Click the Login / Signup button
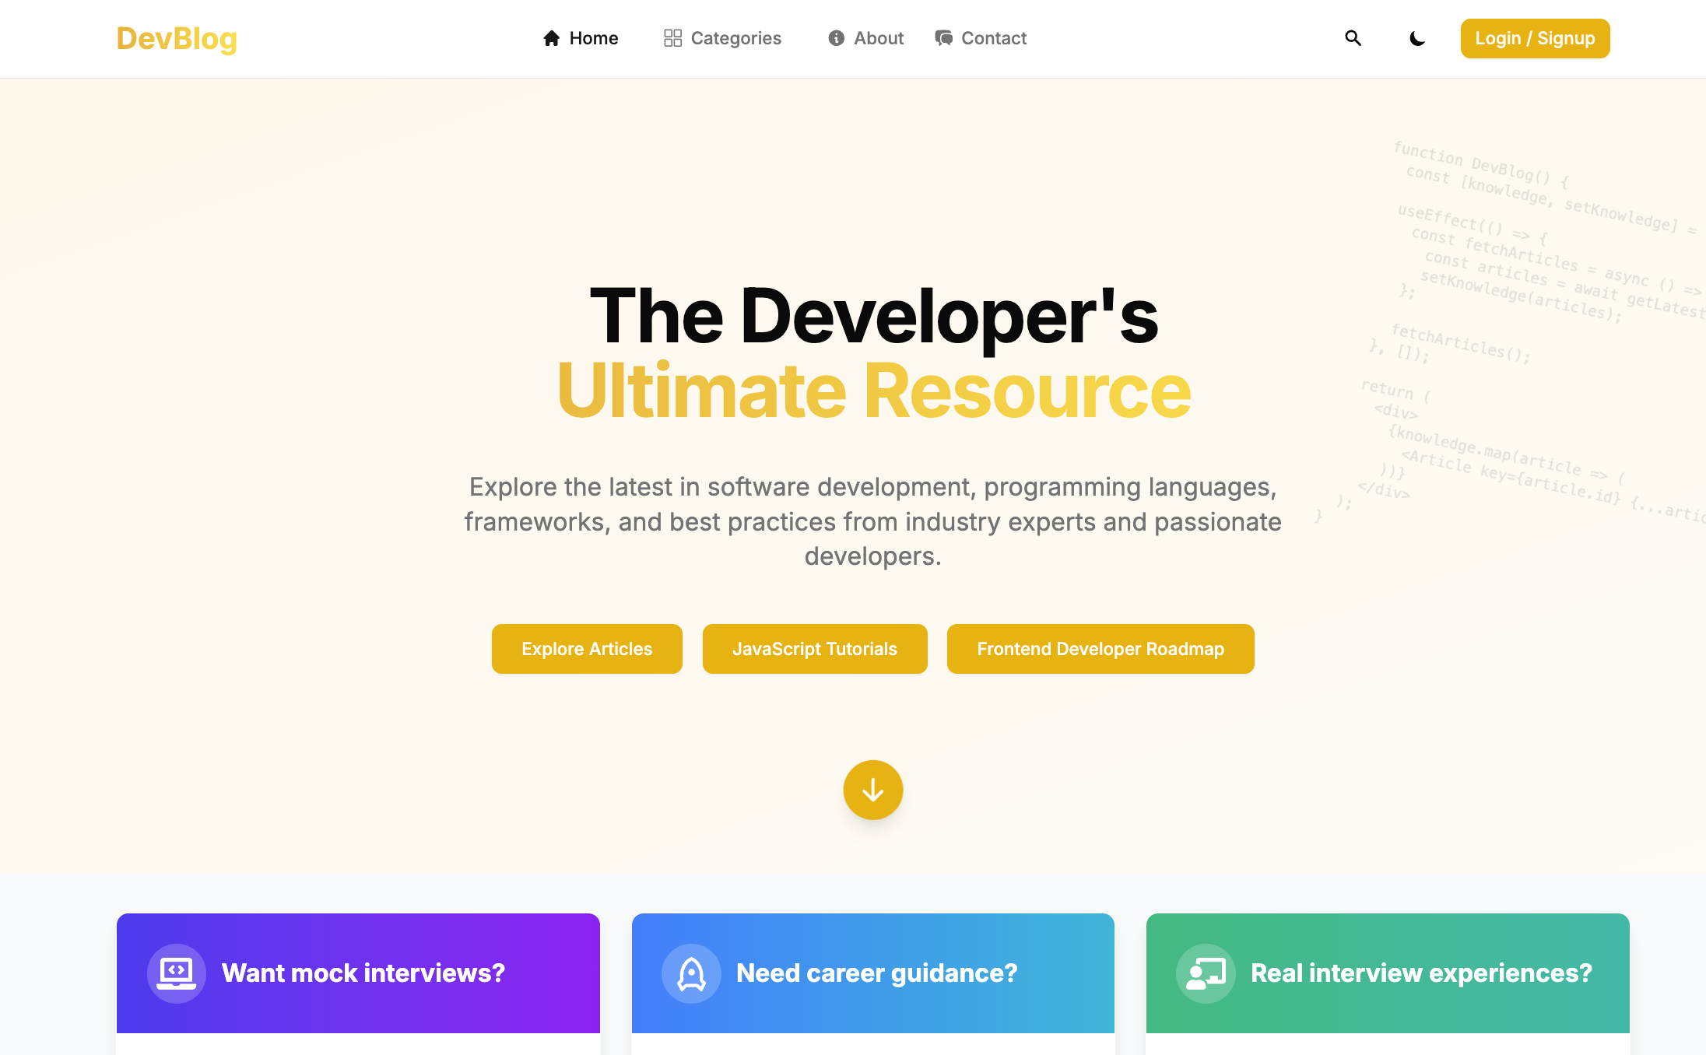Image resolution: width=1706 pixels, height=1055 pixels. click(1535, 38)
